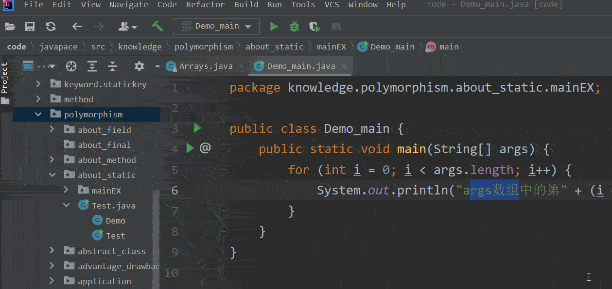Screen dimensions: 612x289
Task: Hide the Project panel with minus icon
Action: point(157,66)
